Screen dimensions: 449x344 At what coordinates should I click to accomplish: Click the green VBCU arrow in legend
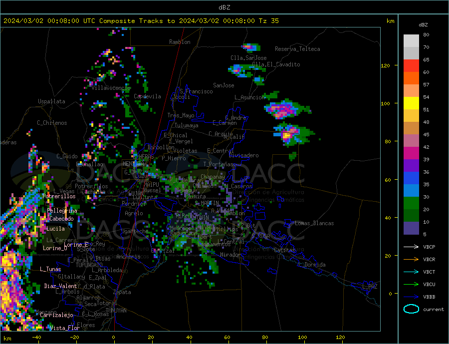click(x=411, y=285)
